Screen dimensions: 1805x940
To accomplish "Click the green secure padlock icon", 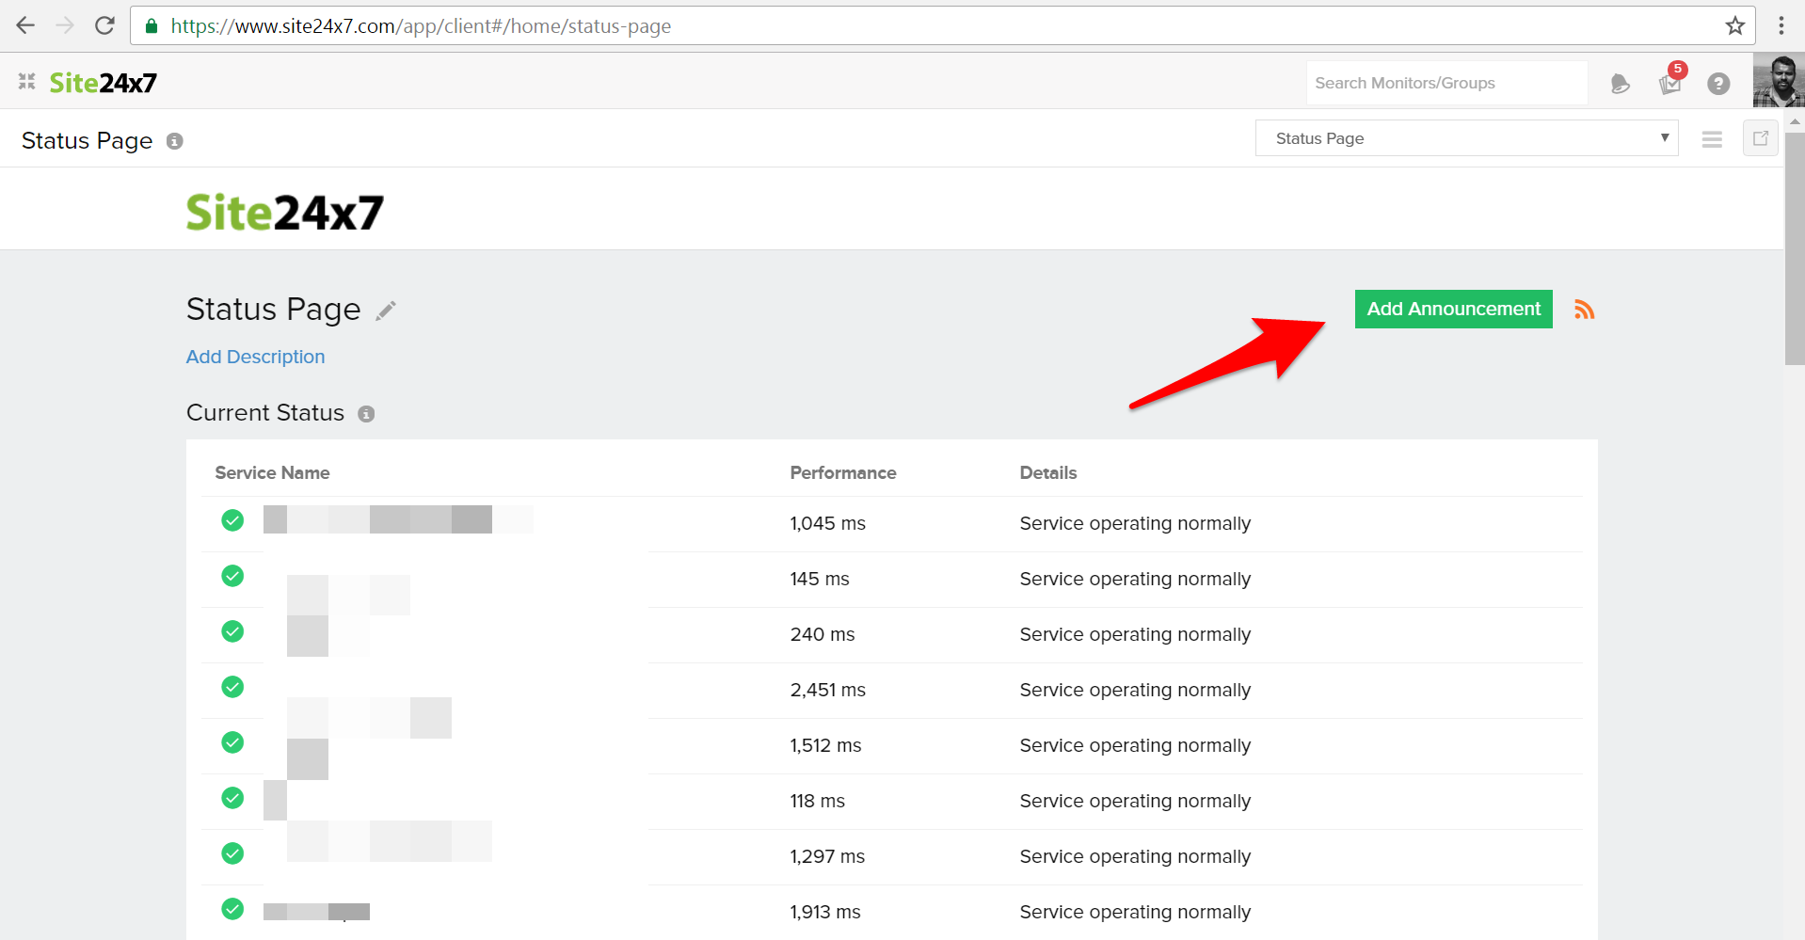I will click(151, 25).
